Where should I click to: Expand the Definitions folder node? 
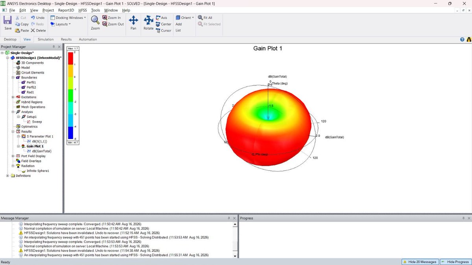click(7, 176)
